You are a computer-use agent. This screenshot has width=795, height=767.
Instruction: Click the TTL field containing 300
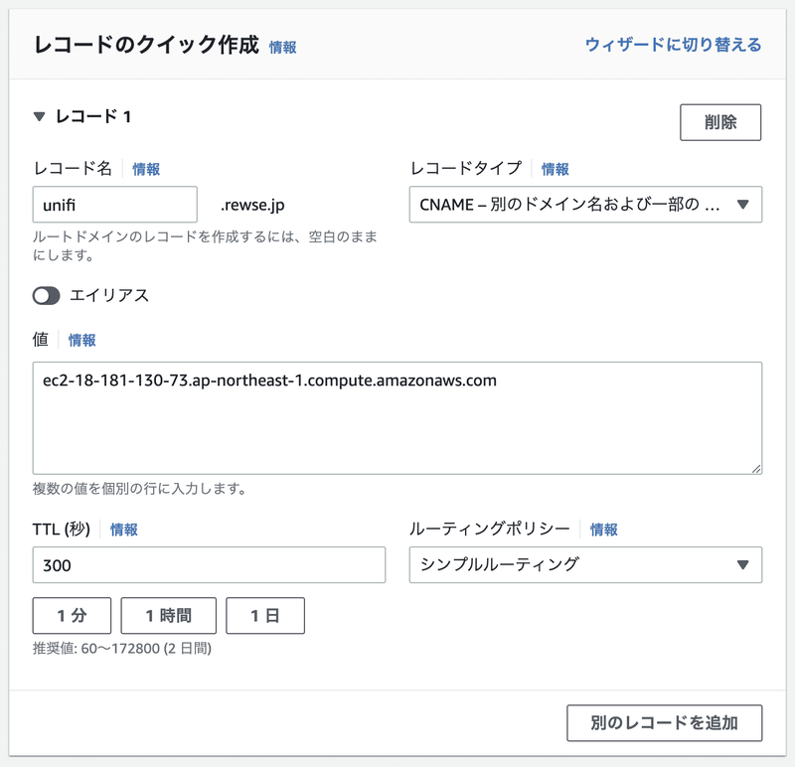[x=209, y=564]
